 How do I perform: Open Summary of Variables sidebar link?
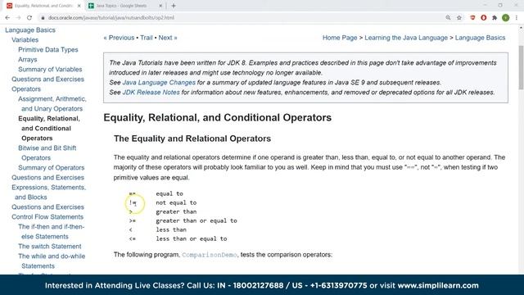50,69
